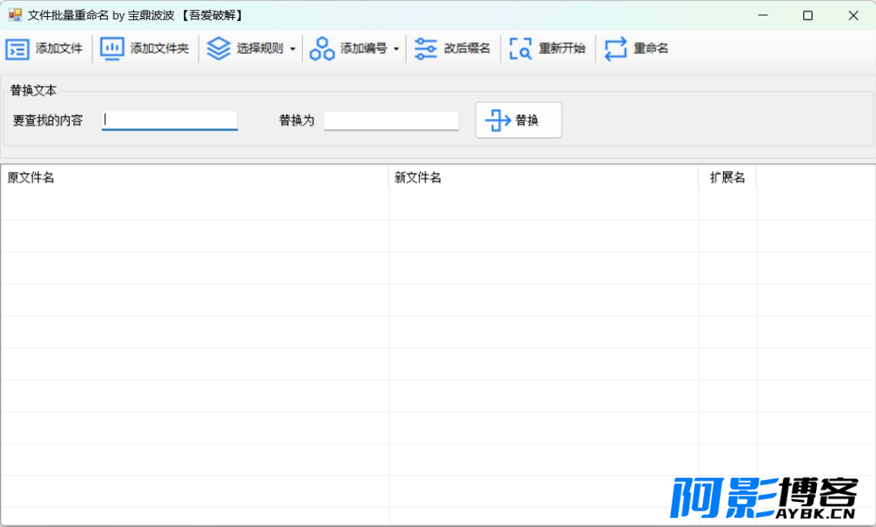Close the rename tool window
Viewport: 876px width, 527px height.
coord(853,15)
